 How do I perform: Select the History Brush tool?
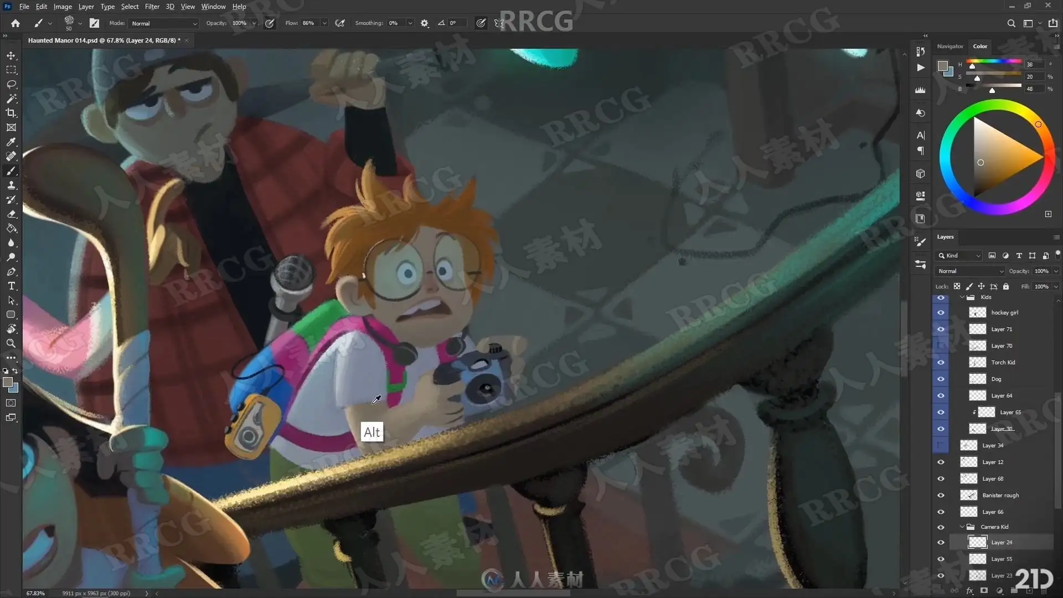pyautogui.click(x=11, y=200)
